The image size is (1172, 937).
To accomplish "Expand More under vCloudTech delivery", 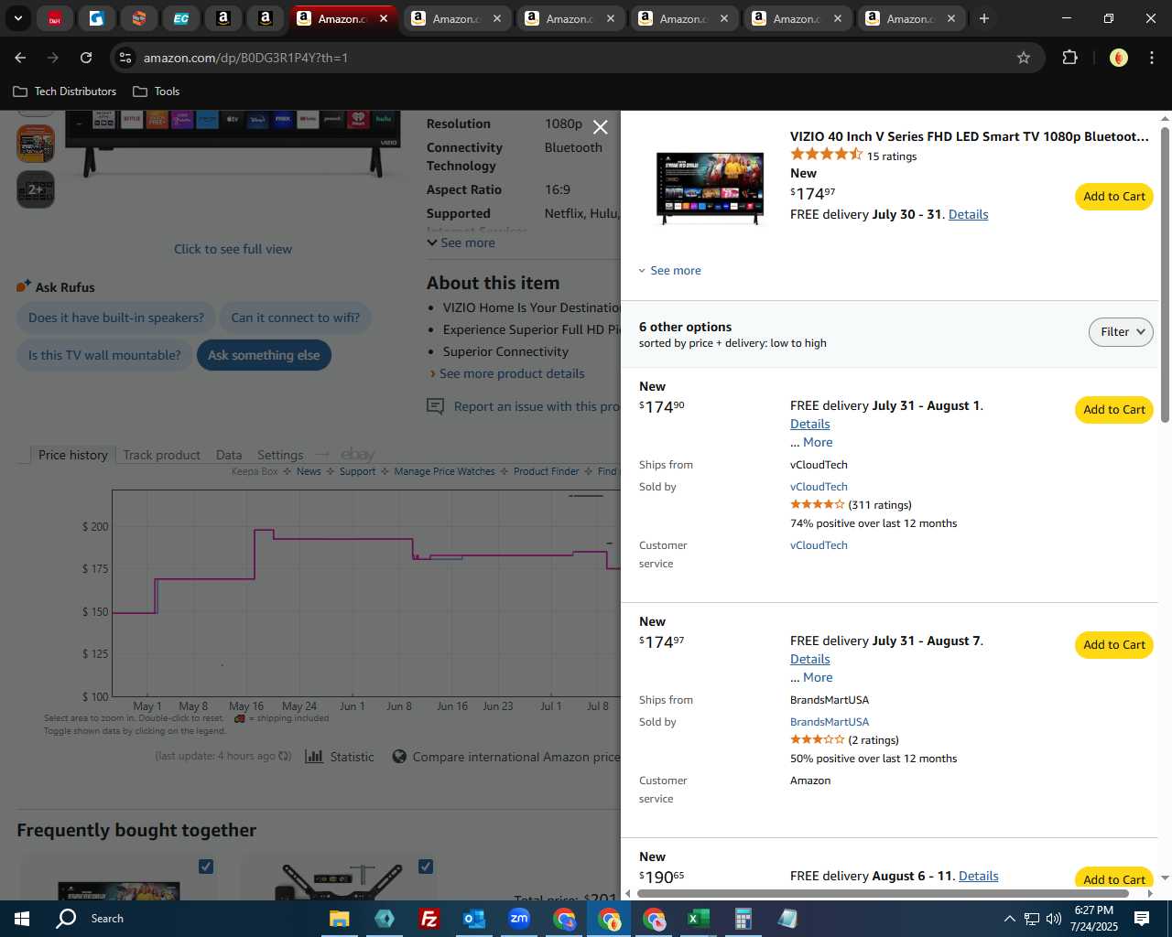I will (x=818, y=442).
